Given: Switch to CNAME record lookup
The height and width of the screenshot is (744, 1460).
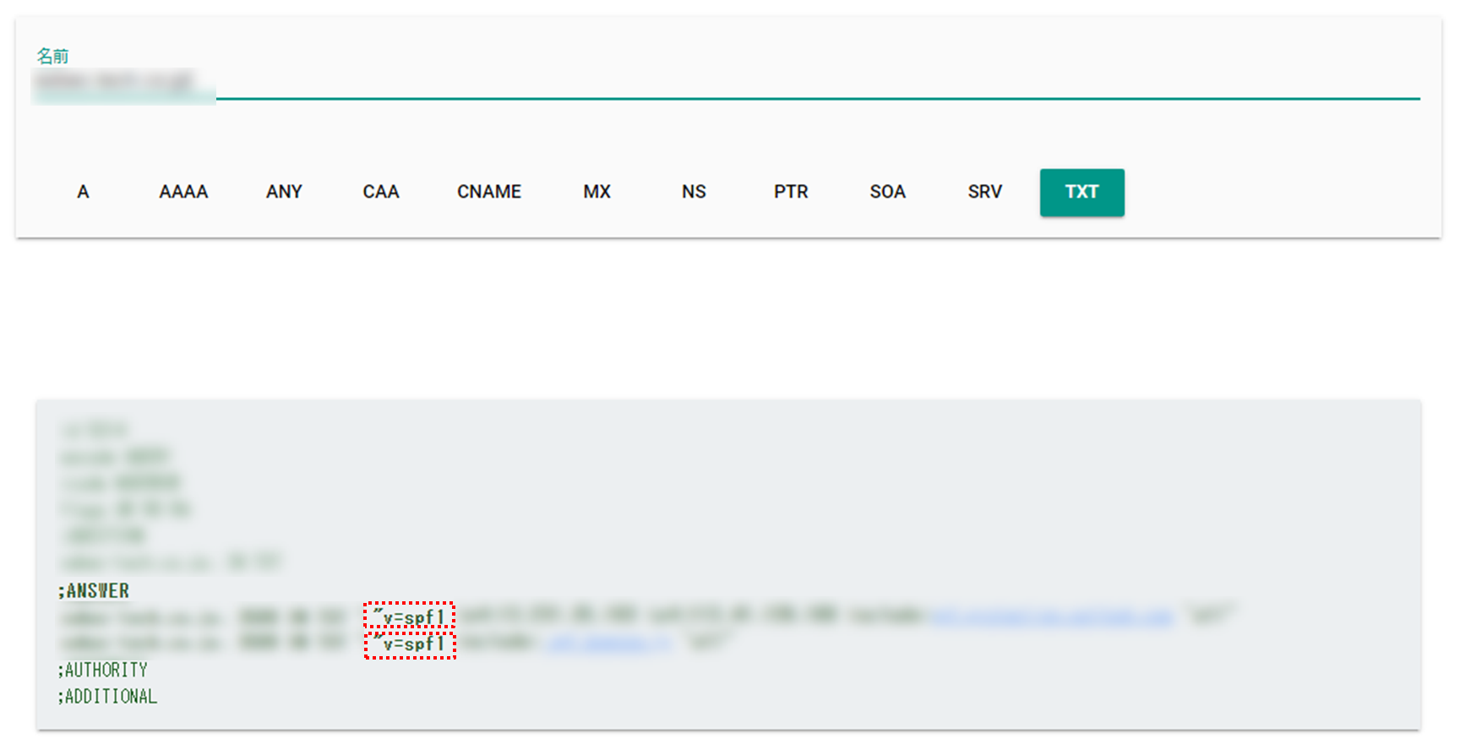Looking at the screenshot, I should [489, 193].
